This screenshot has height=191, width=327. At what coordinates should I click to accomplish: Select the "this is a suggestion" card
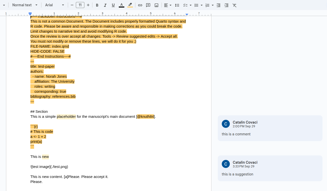[x=270, y=168]
